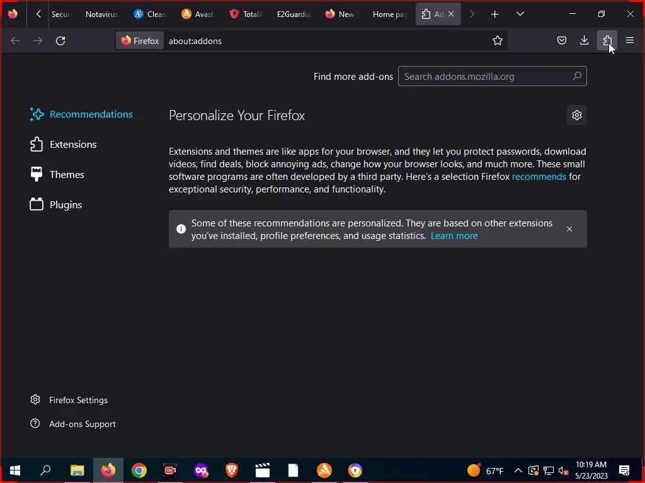
Task: Open the purple mask app in the taskbar
Action: [x=201, y=470]
